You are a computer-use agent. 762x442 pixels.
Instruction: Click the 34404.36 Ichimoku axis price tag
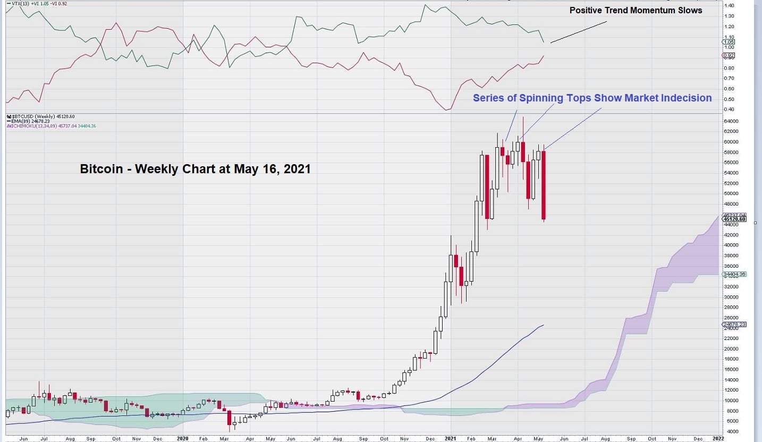click(x=734, y=274)
